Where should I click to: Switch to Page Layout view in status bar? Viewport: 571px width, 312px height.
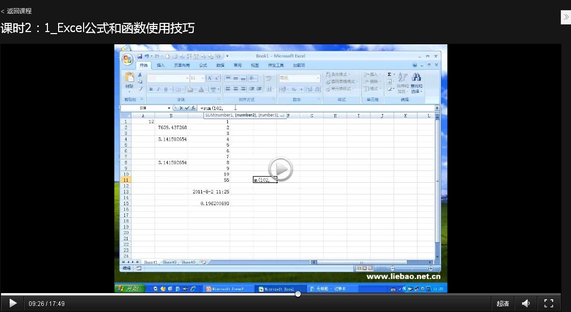365,268
